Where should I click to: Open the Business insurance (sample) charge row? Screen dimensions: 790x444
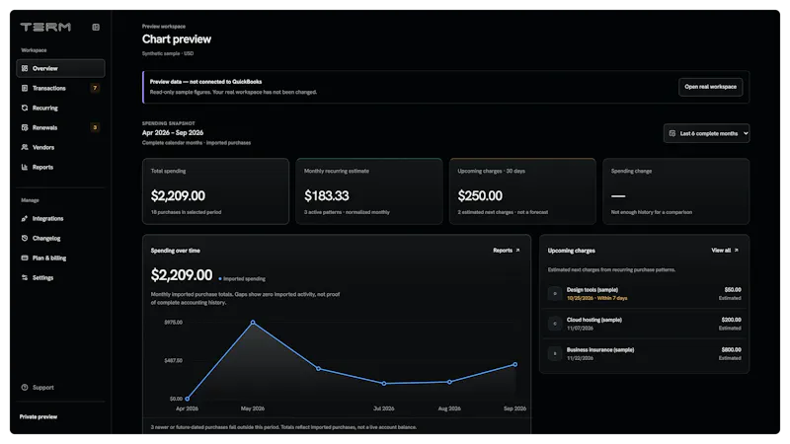coord(644,353)
